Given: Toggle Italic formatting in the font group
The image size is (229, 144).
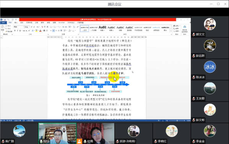Looking at the screenshot, I should (18, 31).
